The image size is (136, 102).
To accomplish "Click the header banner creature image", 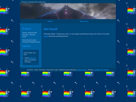I will coord(68,11).
